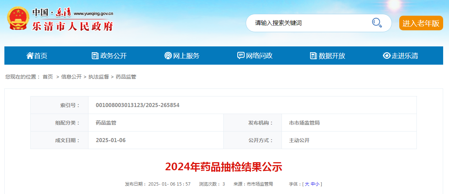The width and height of the screenshot is (449, 194).
Task: Click the 2025-01-06 date value
Action: [111, 140]
